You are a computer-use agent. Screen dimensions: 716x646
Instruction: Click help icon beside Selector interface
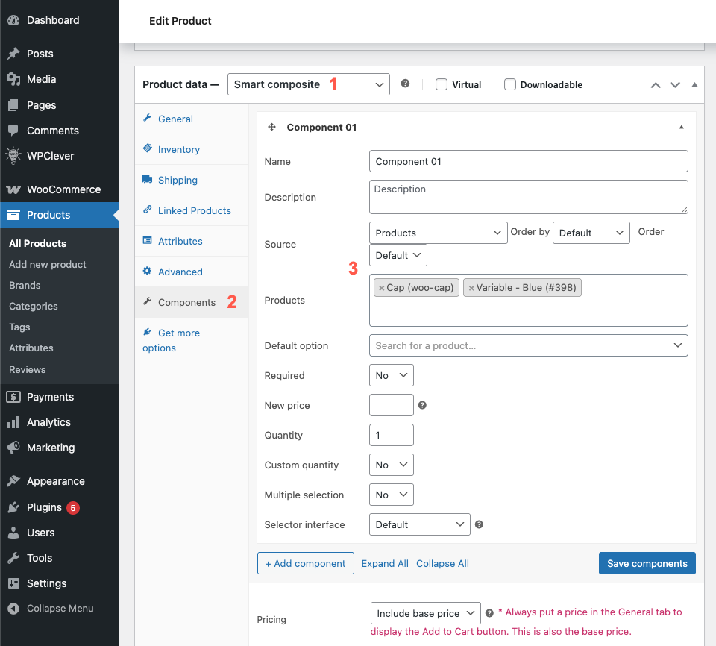tap(479, 524)
